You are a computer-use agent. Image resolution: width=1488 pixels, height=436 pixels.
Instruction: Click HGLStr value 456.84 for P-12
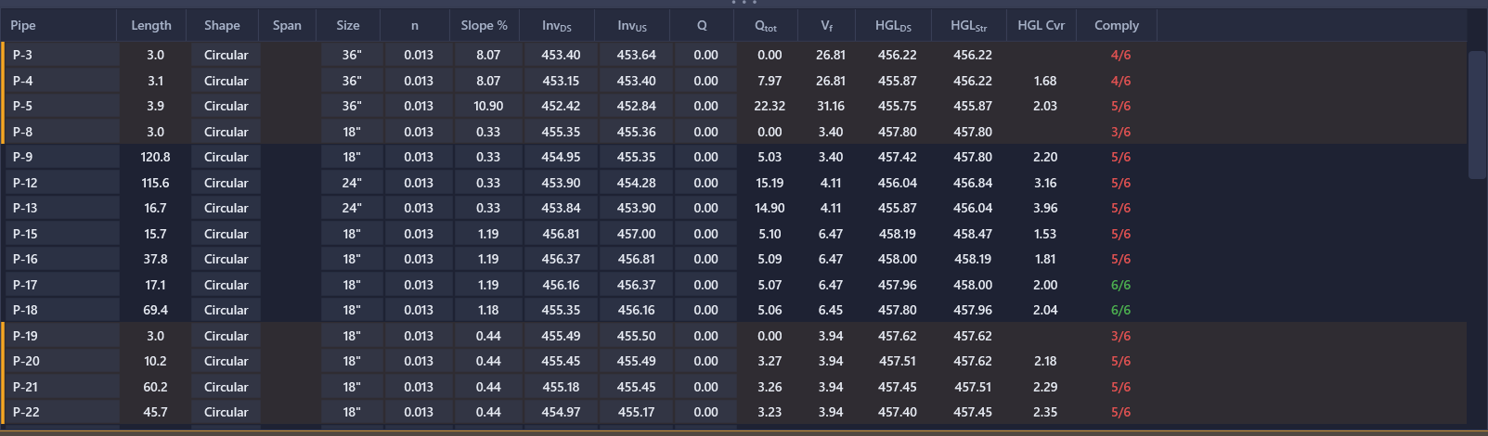coord(972,183)
